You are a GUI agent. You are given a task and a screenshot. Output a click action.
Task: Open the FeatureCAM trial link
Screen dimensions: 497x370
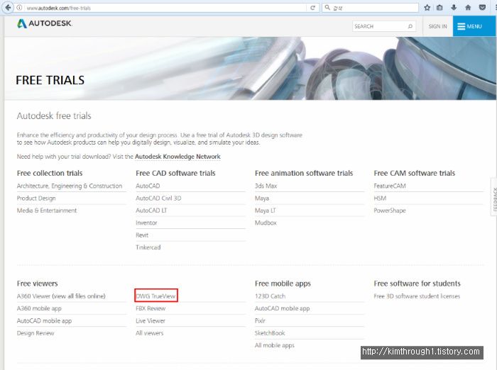pyautogui.click(x=390, y=186)
